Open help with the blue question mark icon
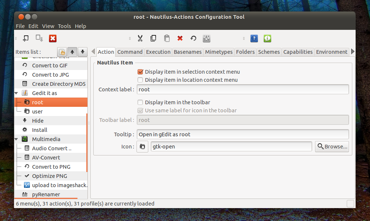This screenshot has height=221, width=370. click(254, 38)
